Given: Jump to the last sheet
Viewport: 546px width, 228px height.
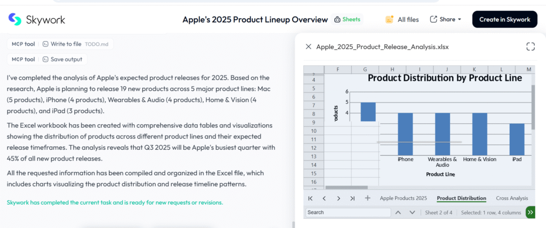Looking at the screenshot, I should (352, 198).
